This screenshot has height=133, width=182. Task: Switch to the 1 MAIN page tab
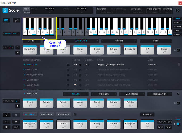(177, 19)
